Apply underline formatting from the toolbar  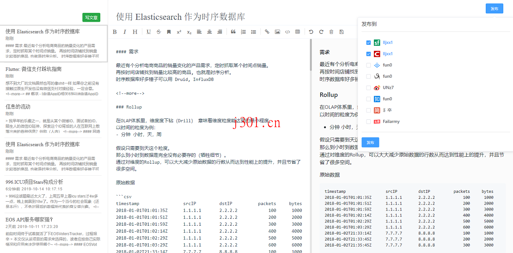tap(148, 32)
